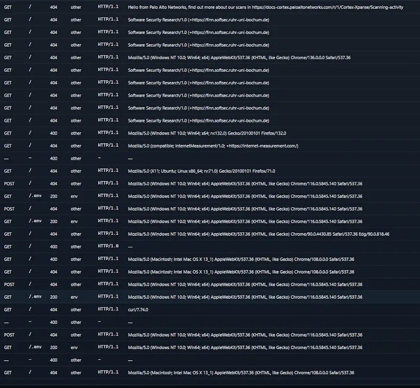Viewport: 420px width, 388px height.
Task: Click GET in the Palo Alto Networks row
Action: (x=8, y=7)
